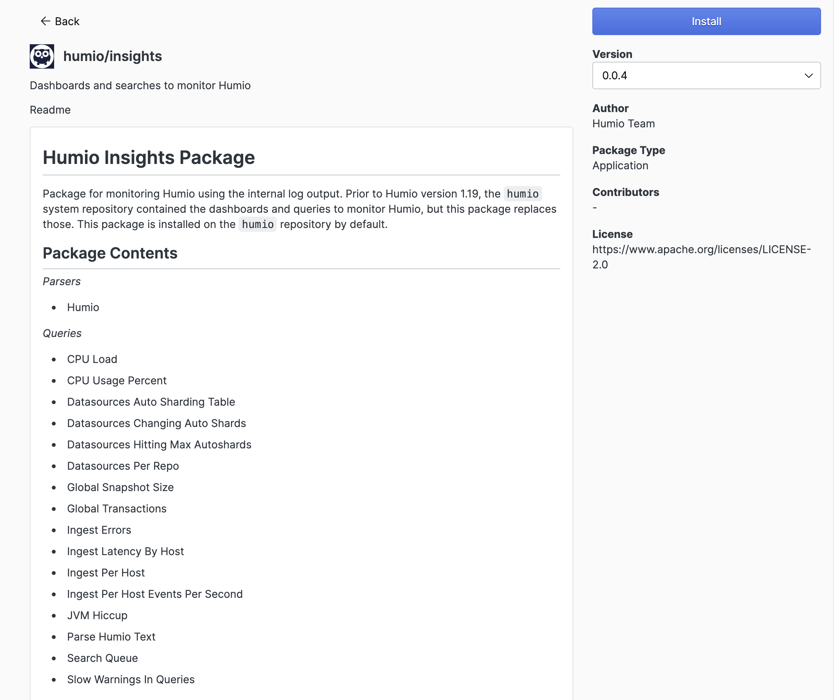Click the Search Queue list item

pyautogui.click(x=103, y=658)
